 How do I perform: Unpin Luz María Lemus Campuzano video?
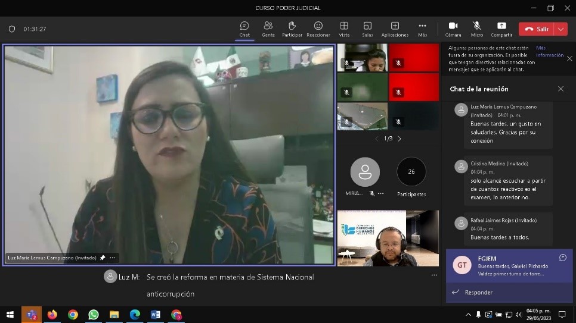tap(103, 258)
